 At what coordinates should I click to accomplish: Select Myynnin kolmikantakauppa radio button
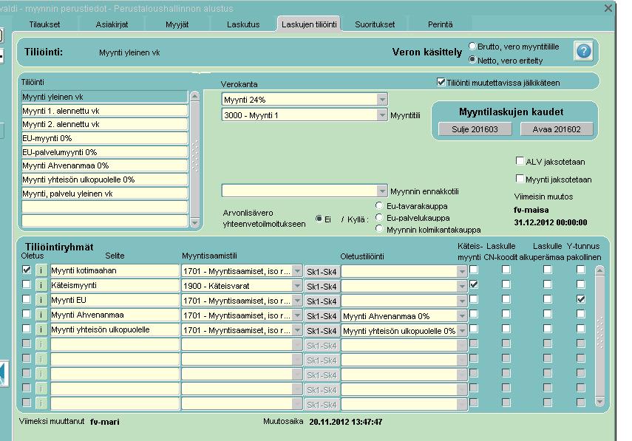379,229
